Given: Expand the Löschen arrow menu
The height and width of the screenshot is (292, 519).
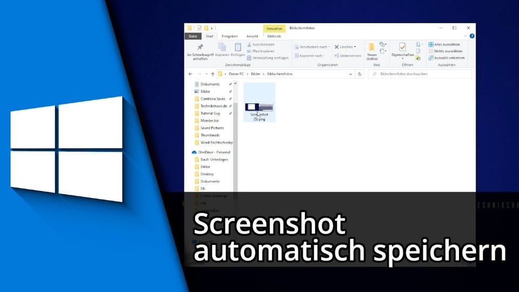Looking at the screenshot, I should pyautogui.click(x=355, y=47).
